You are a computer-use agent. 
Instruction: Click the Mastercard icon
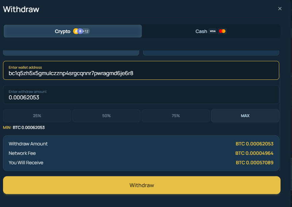pyautogui.click(x=222, y=31)
